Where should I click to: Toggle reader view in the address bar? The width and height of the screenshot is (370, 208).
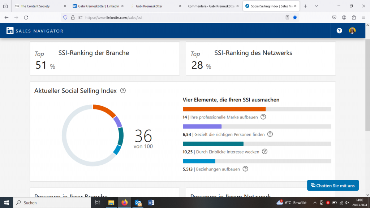point(287,17)
